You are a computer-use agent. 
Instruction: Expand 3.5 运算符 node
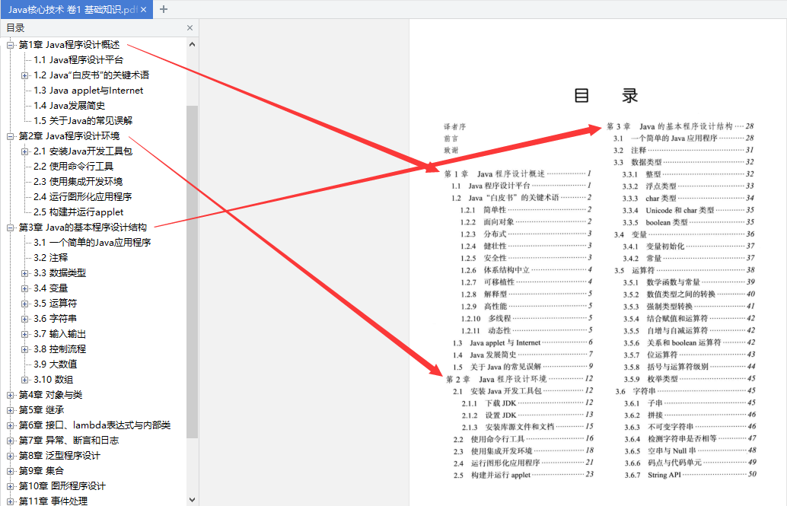pos(24,304)
